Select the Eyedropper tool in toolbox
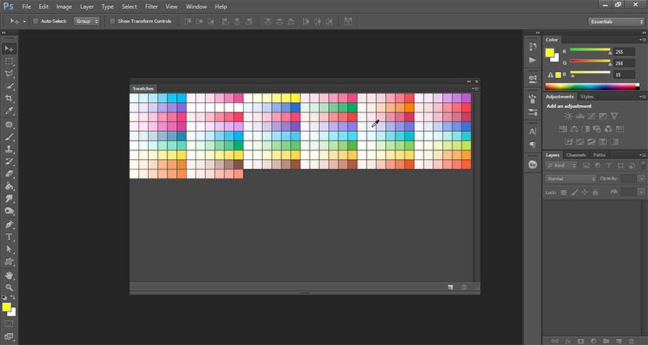The width and height of the screenshot is (648, 345). [x=9, y=111]
